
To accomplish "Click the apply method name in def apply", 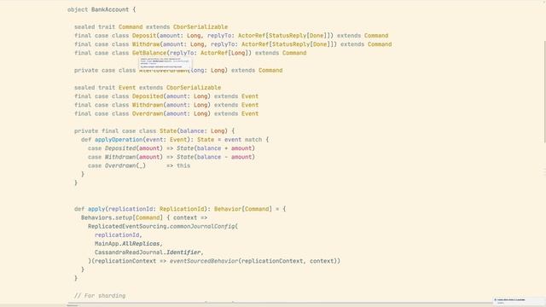I will 96,209.
